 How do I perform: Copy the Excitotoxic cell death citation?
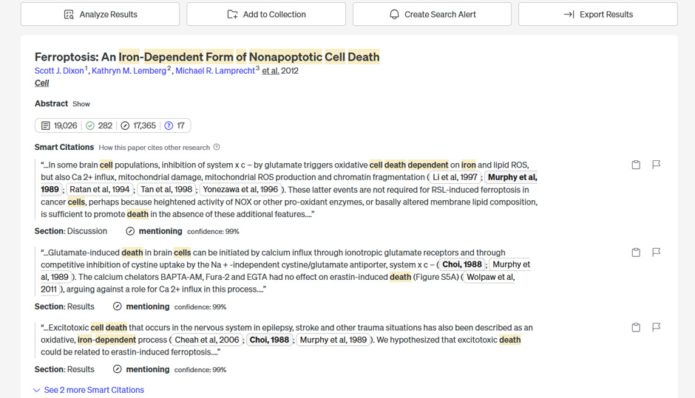coord(636,328)
